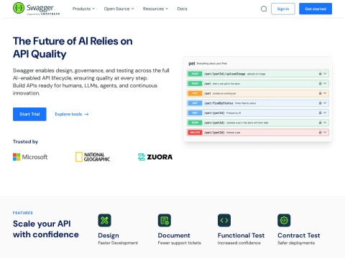Open the Functional Test feature heading

coord(241,236)
